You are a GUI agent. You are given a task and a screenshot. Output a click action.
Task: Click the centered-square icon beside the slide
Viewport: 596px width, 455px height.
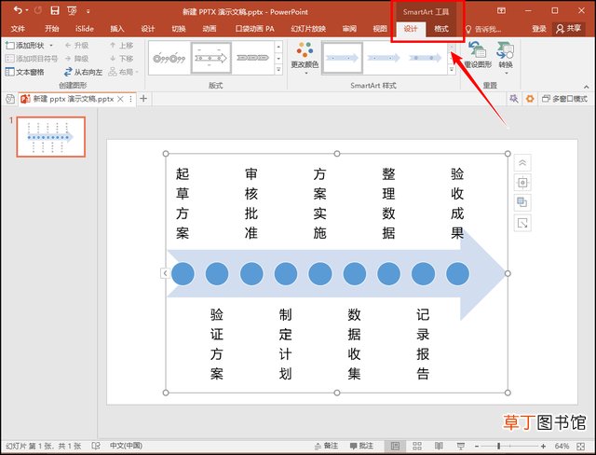point(522,183)
